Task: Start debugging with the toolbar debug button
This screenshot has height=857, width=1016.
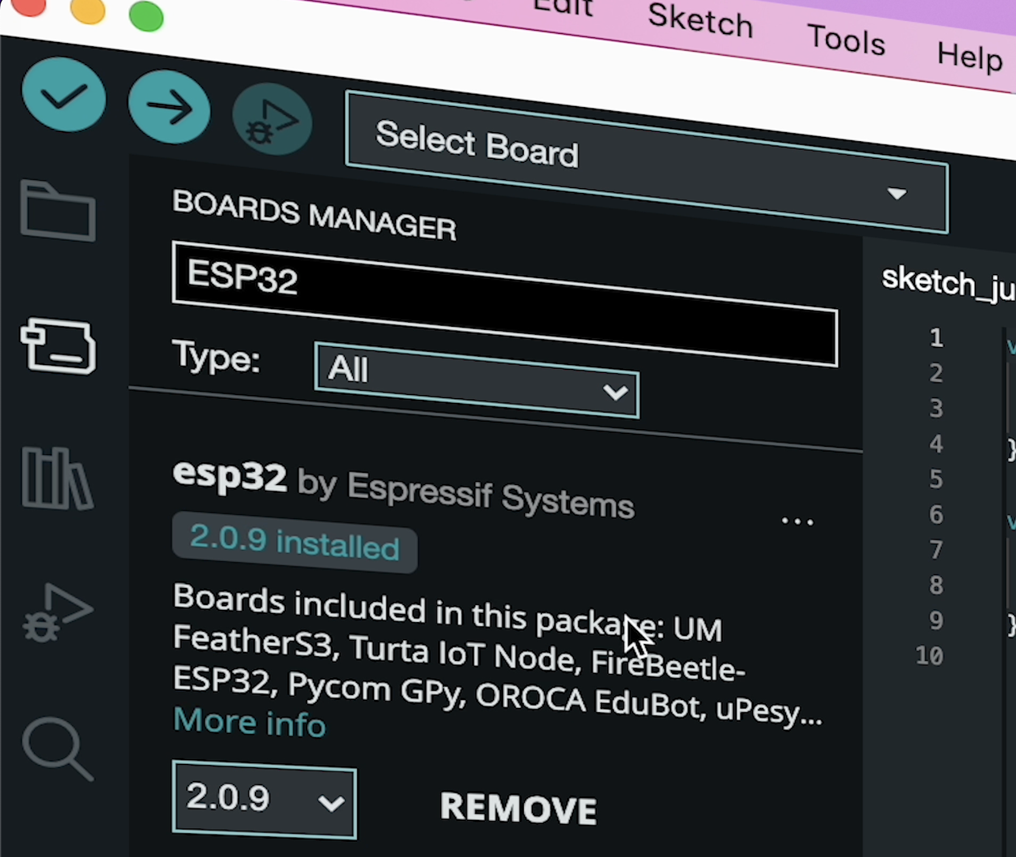Action: 273,119
